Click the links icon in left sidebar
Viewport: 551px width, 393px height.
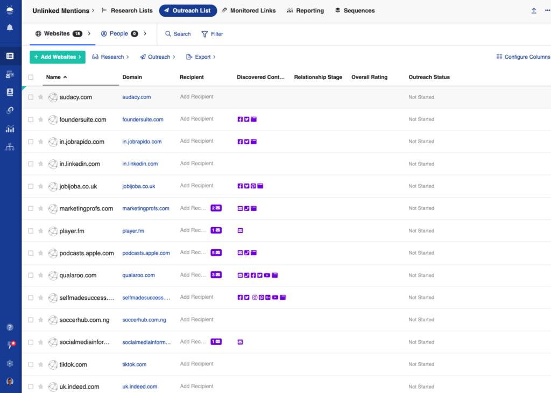(10, 110)
